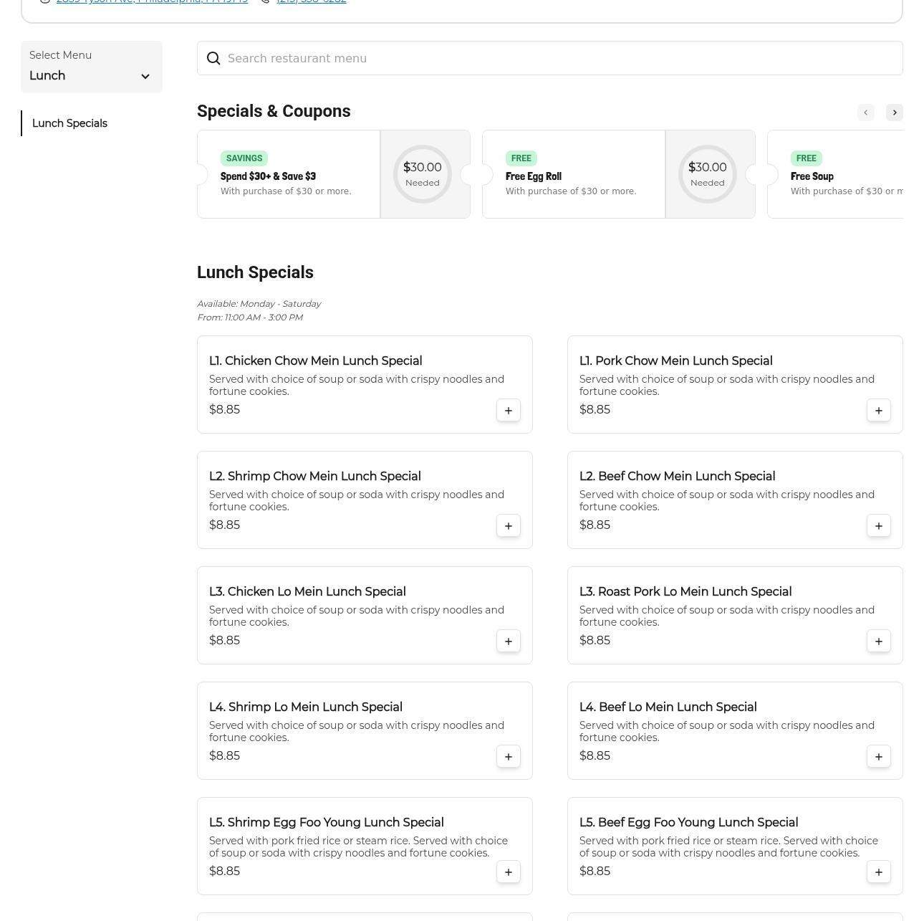This screenshot has height=921, width=924.
Task: Add L5. Beef Egg Foo Young
Action: [878, 872]
